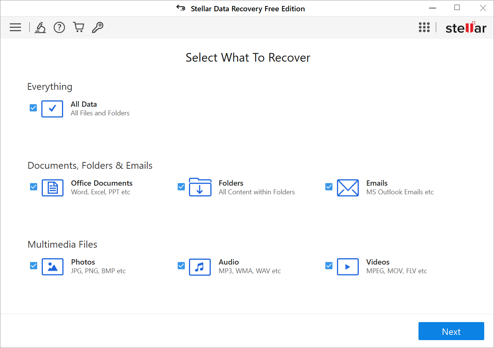494x348 pixels.
Task: Click the Next button
Action: 451,331
